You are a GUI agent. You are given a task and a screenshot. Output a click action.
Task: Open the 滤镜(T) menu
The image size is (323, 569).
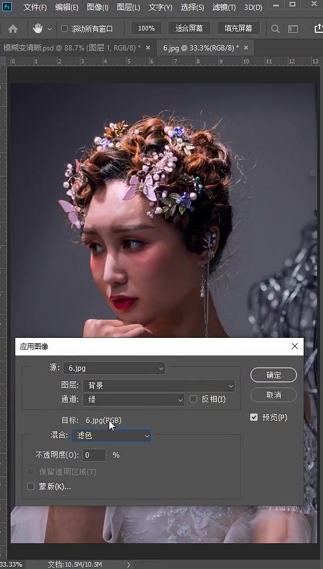(224, 7)
